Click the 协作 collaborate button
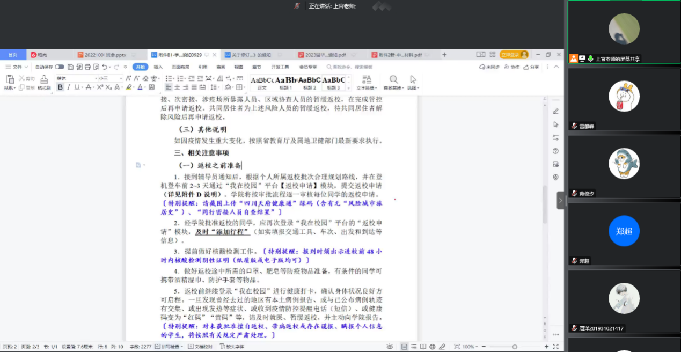681x352 pixels. point(512,67)
